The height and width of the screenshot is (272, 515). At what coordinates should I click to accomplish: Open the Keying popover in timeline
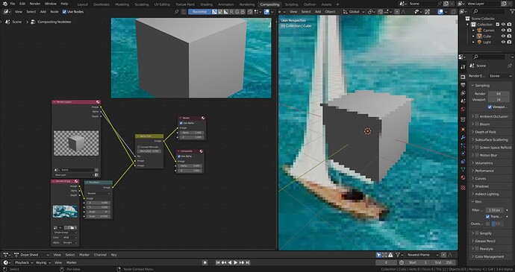(x=43, y=262)
